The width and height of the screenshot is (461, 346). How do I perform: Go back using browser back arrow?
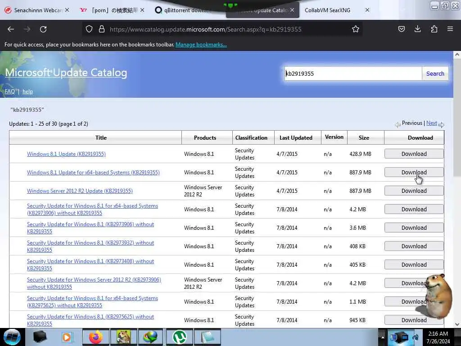coord(11,29)
